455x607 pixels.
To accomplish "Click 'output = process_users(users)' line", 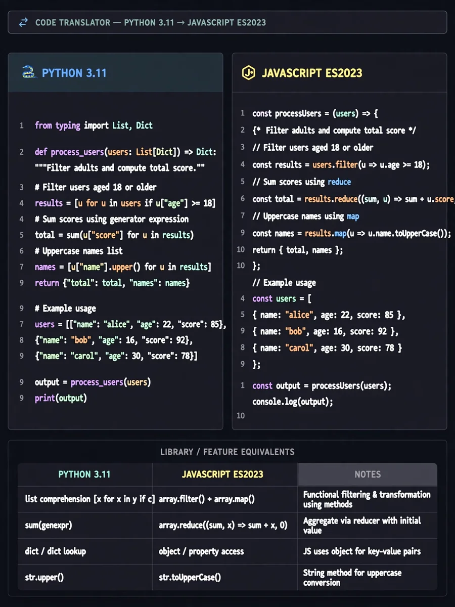I will tap(93, 382).
